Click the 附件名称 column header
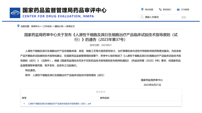 point(105,98)
